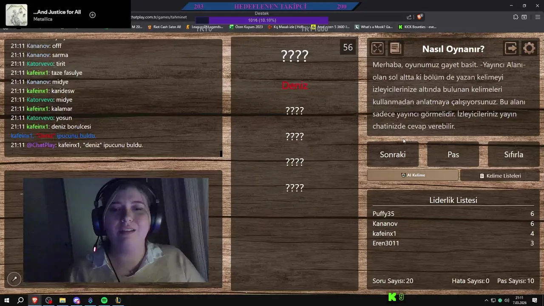Open fullscreen mode with the expand-arrows icon
The width and height of the screenshot is (544, 306).
pos(377,48)
